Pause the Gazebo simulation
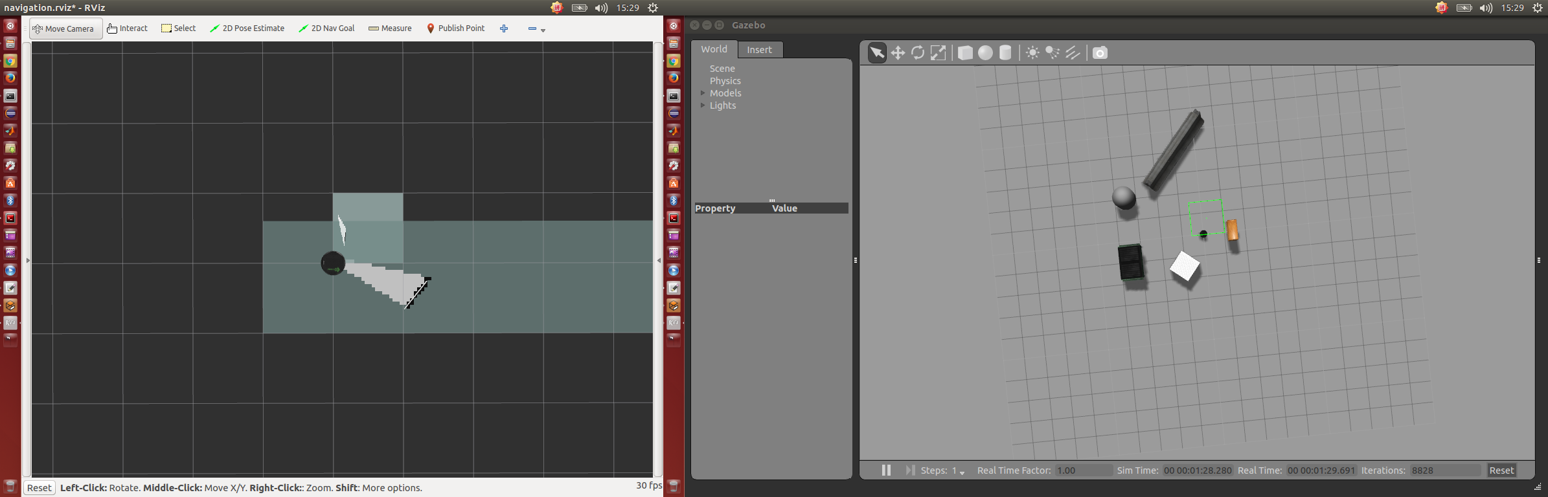1548x497 pixels. coord(886,470)
